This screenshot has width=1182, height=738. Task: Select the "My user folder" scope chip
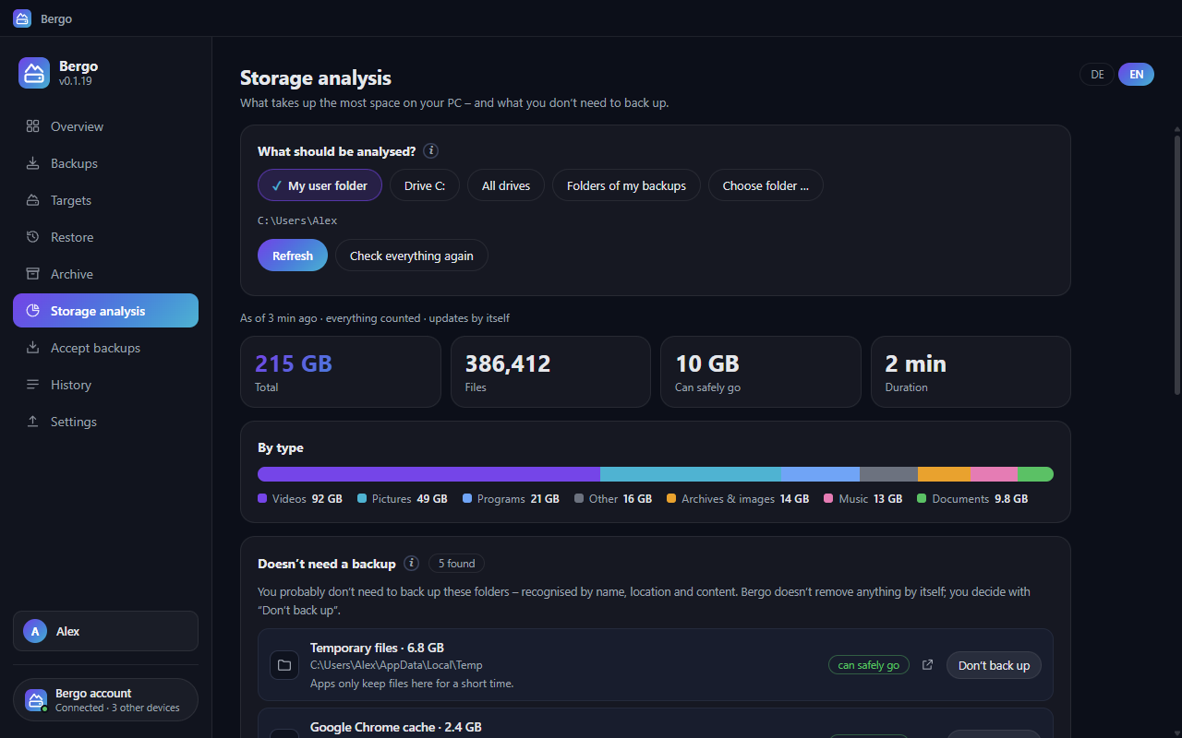pos(320,185)
